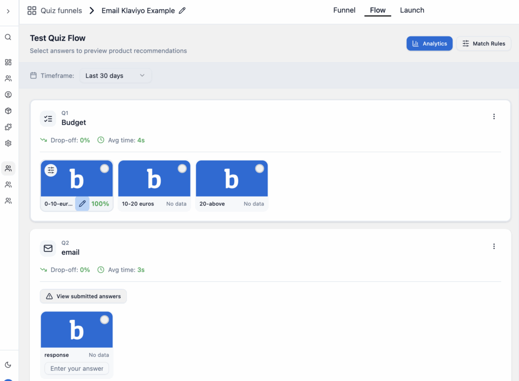Click the settings gear in the sidebar
519x381 pixels.
8,143
